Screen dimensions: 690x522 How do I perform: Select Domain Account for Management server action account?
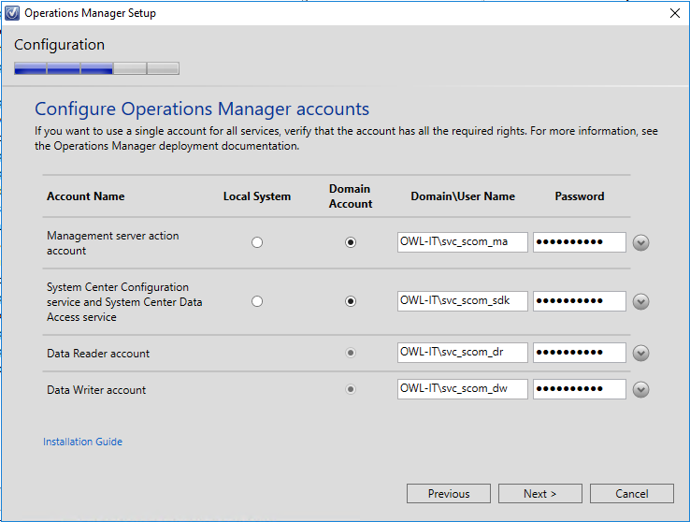coord(351,242)
